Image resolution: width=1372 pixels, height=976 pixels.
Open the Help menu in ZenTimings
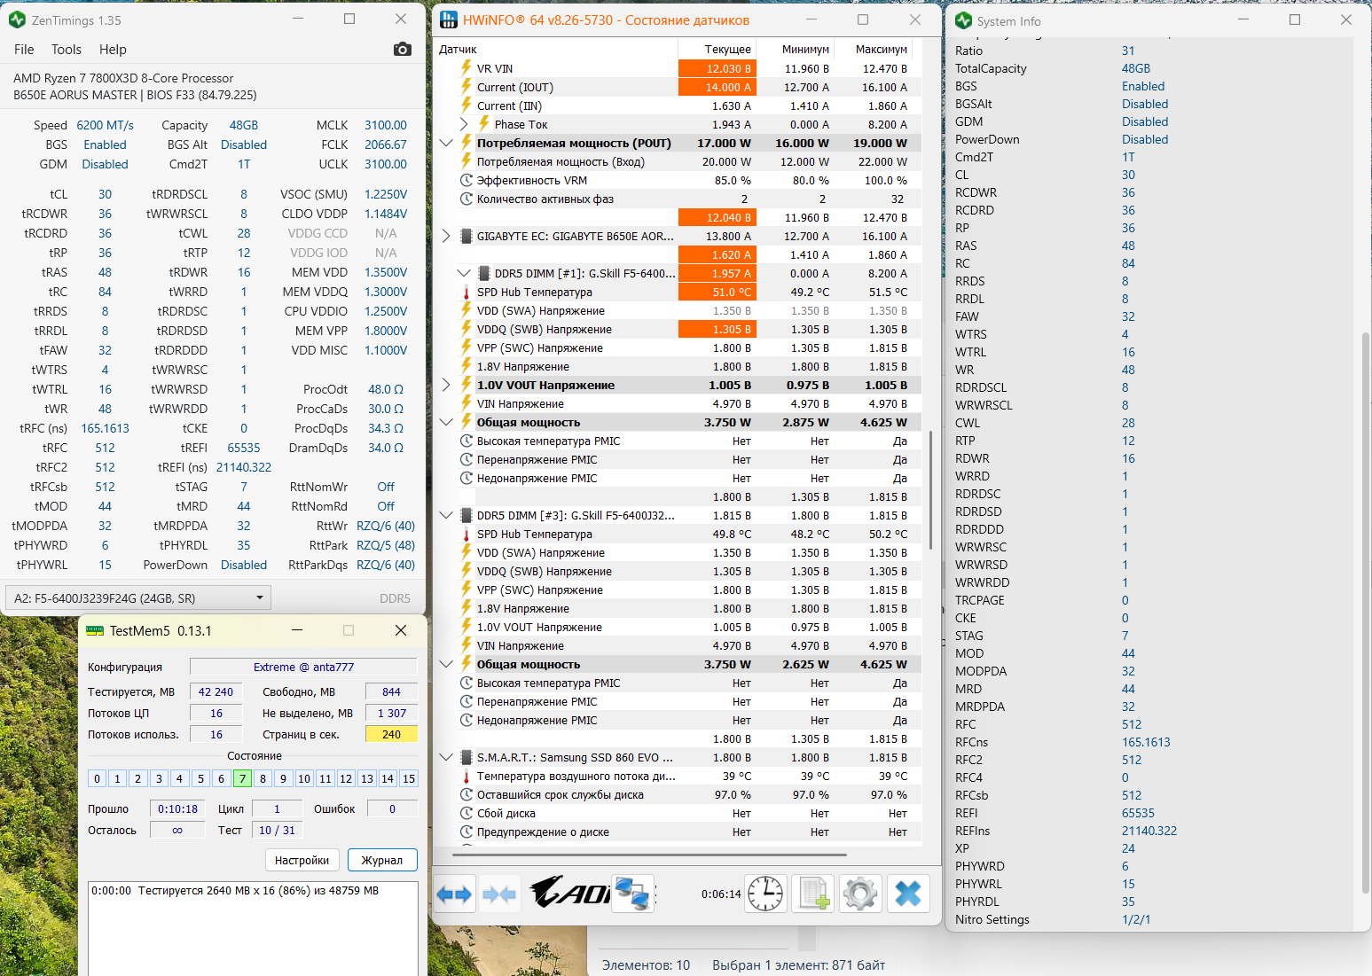point(113,50)
